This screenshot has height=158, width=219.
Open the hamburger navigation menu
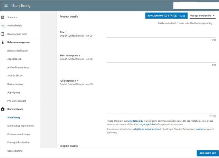click(x=6, y=6)
